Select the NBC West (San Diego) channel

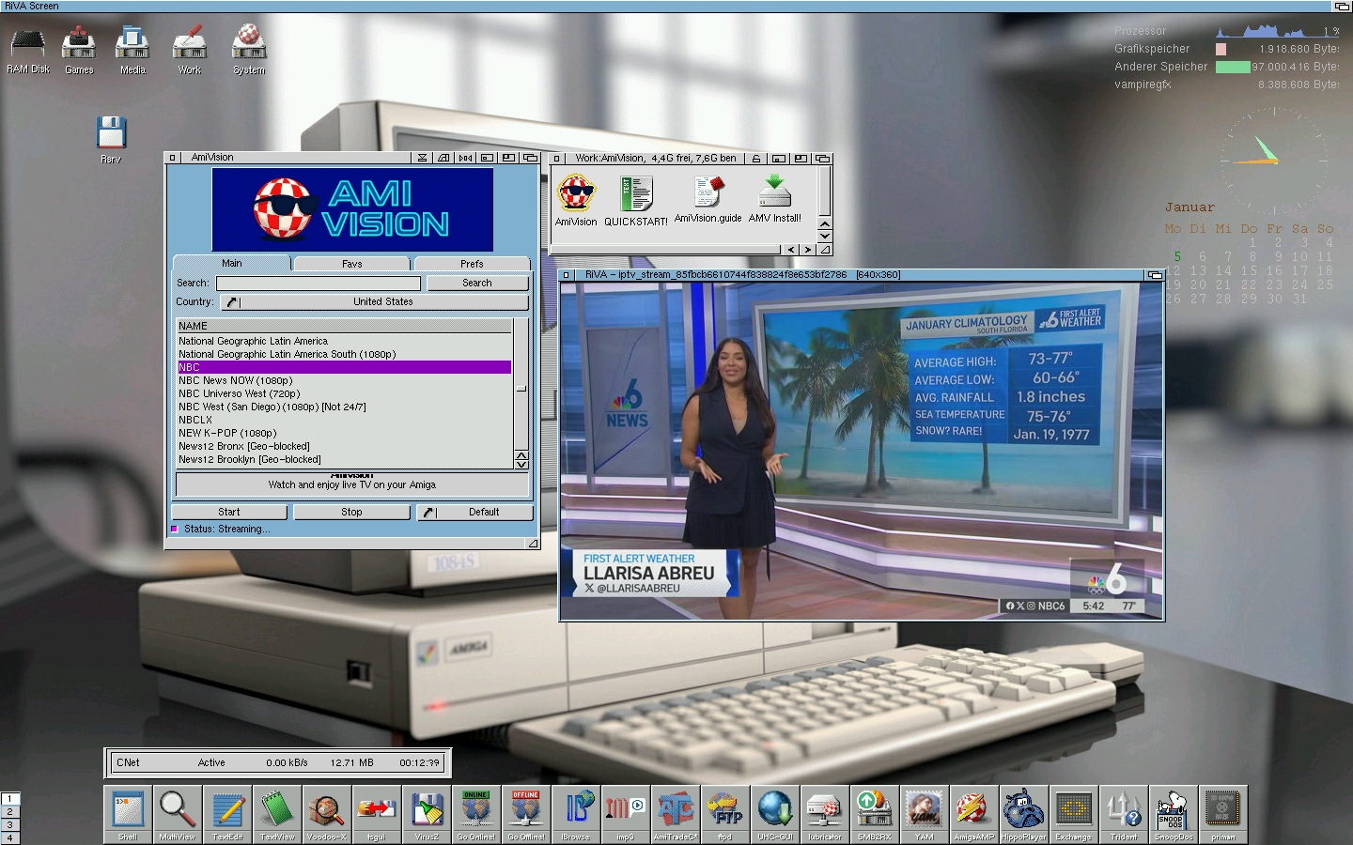point(345,407)
